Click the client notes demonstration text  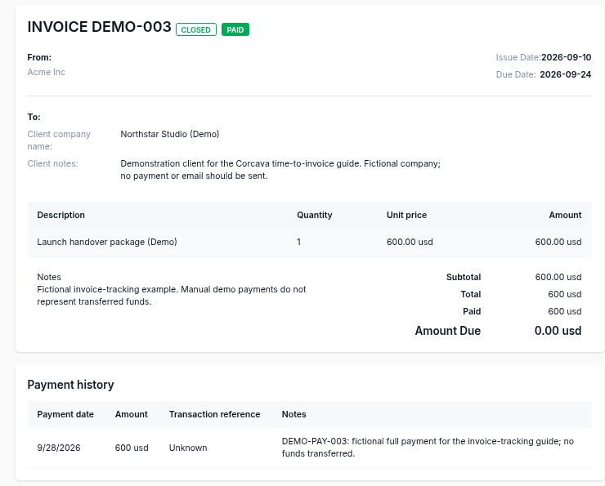(280, 170)
